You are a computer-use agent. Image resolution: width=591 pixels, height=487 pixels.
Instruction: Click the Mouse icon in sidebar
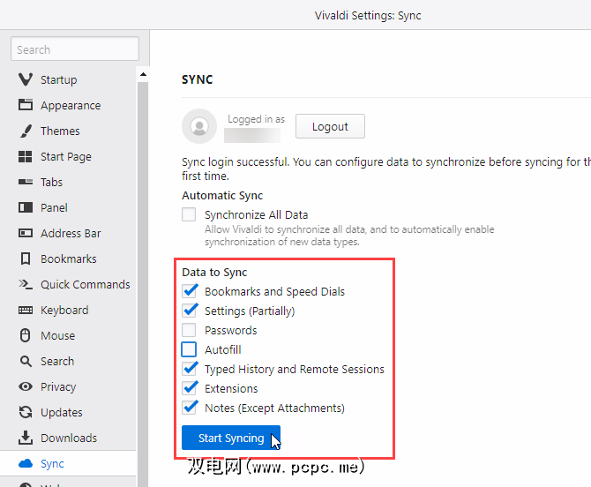[26, 335]
